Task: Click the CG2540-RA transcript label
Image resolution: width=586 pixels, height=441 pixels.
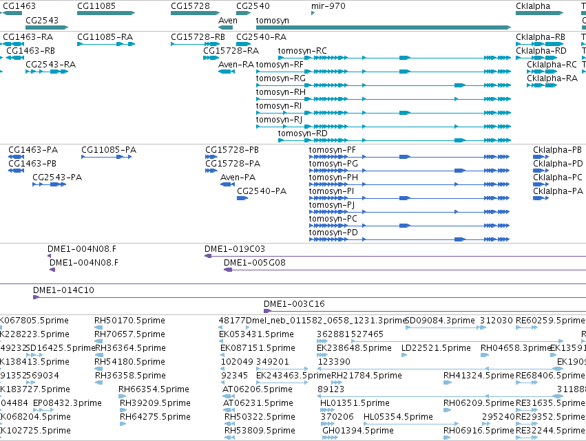Action: (261, 37)
